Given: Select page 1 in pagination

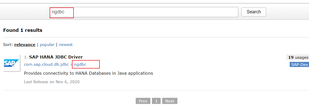Looking at the screenshot, I should coord(156,101).
